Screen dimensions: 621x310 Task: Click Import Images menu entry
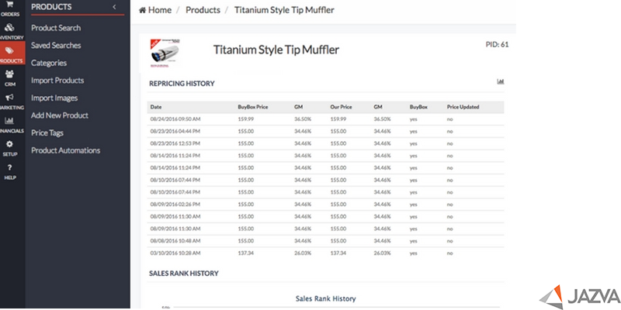tap(54, 98)
